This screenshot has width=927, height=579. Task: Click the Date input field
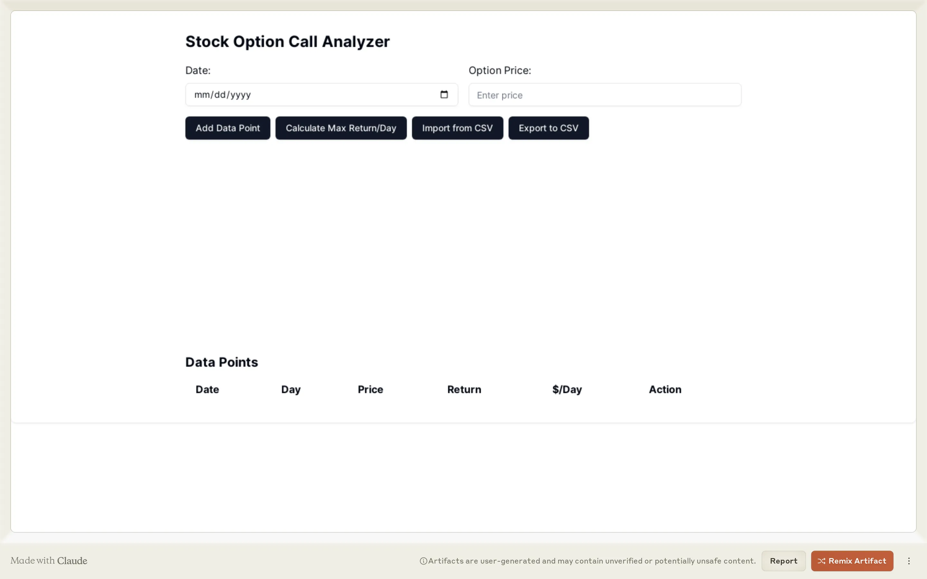pos(306,94)
